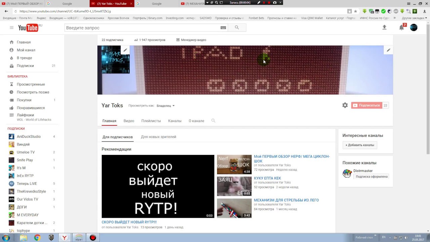
Task: Switch to the Каналы channel tab
Action: point(175,121)
